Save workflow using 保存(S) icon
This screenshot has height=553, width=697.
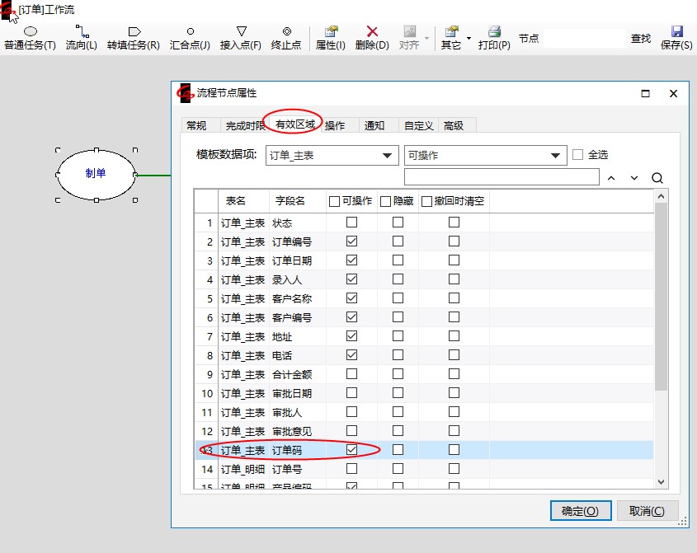pyautogui.click(x=676, y=38)
